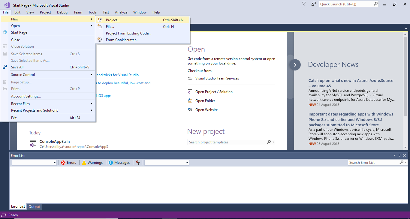Expand Recent Projects and Solutions submenu
This screenshot has width=410, height=219.
pyautogui.click(x=48, y=110)
